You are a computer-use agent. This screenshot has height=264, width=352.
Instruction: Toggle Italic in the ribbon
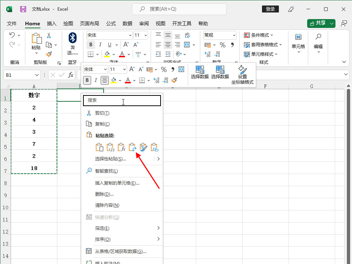click(100, 45)
